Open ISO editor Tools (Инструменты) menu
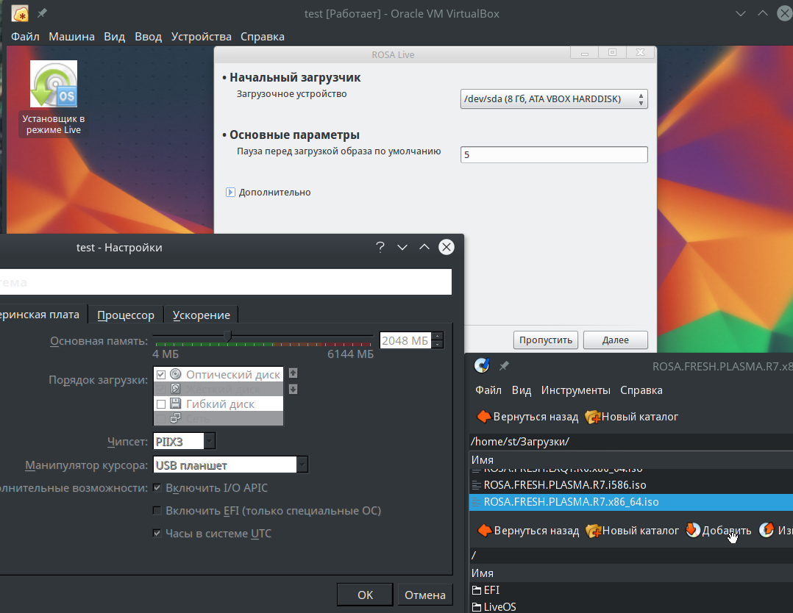 tap(575, 390)
